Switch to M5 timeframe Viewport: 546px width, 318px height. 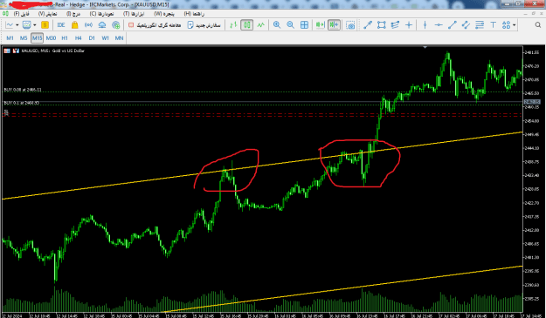[24, 38]
